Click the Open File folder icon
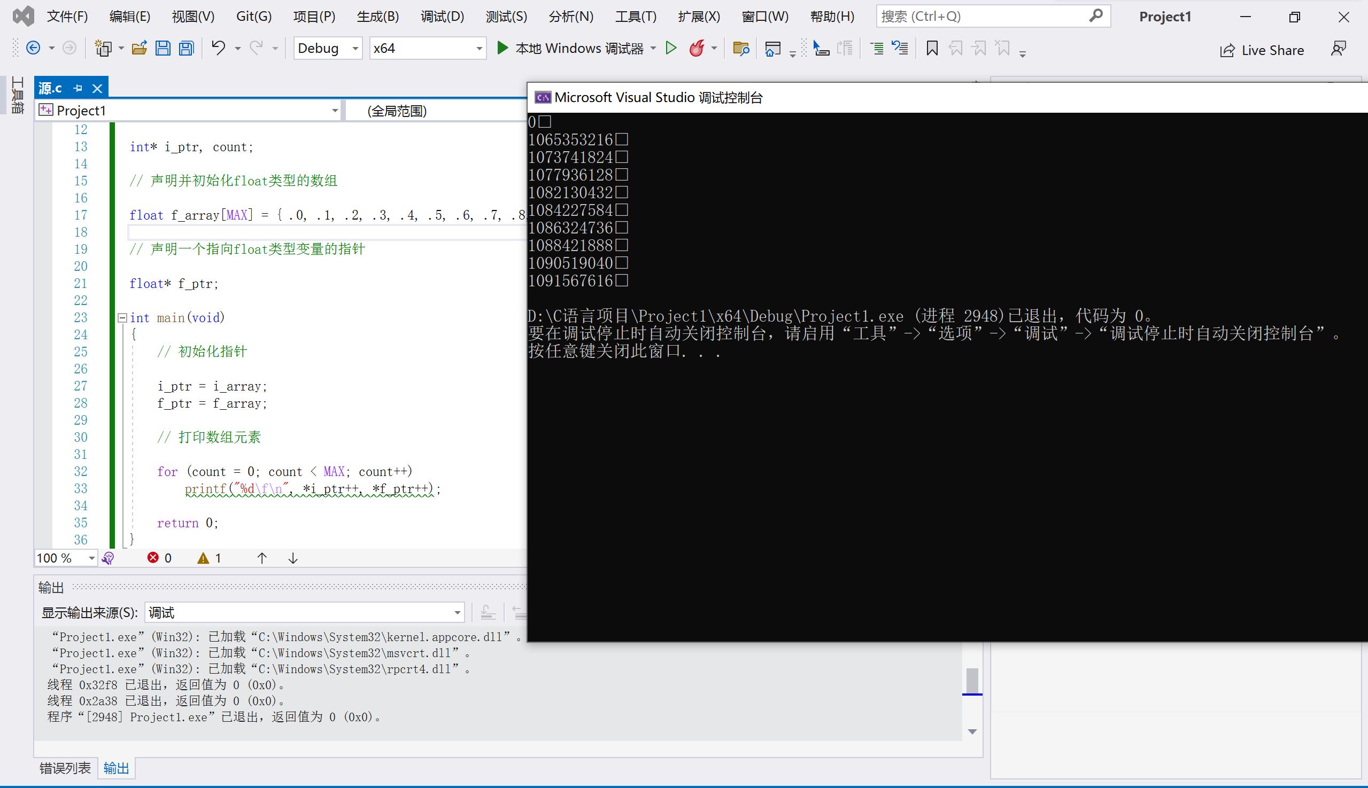 click(x=139, y=48)
